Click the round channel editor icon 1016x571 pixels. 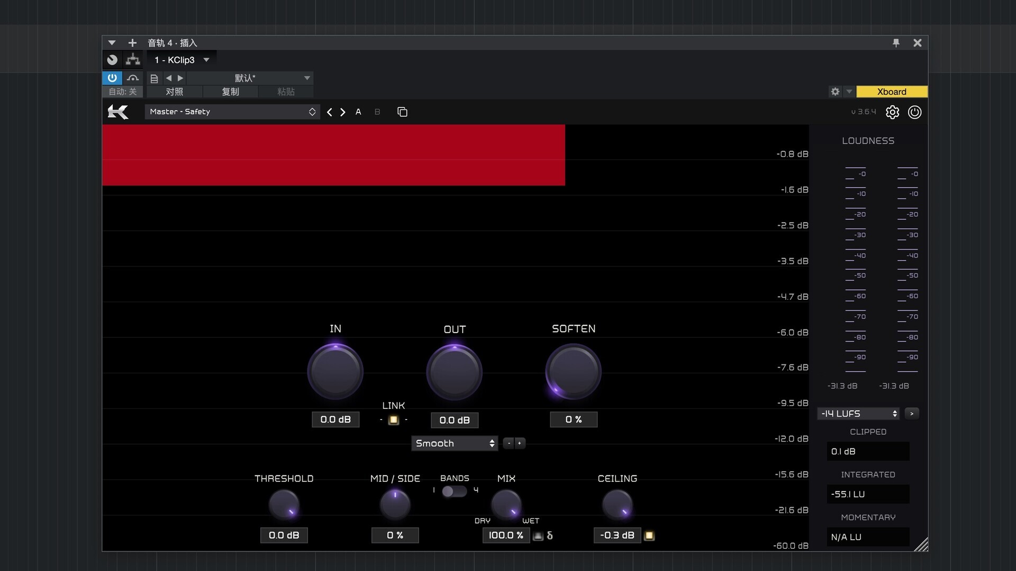112,60
